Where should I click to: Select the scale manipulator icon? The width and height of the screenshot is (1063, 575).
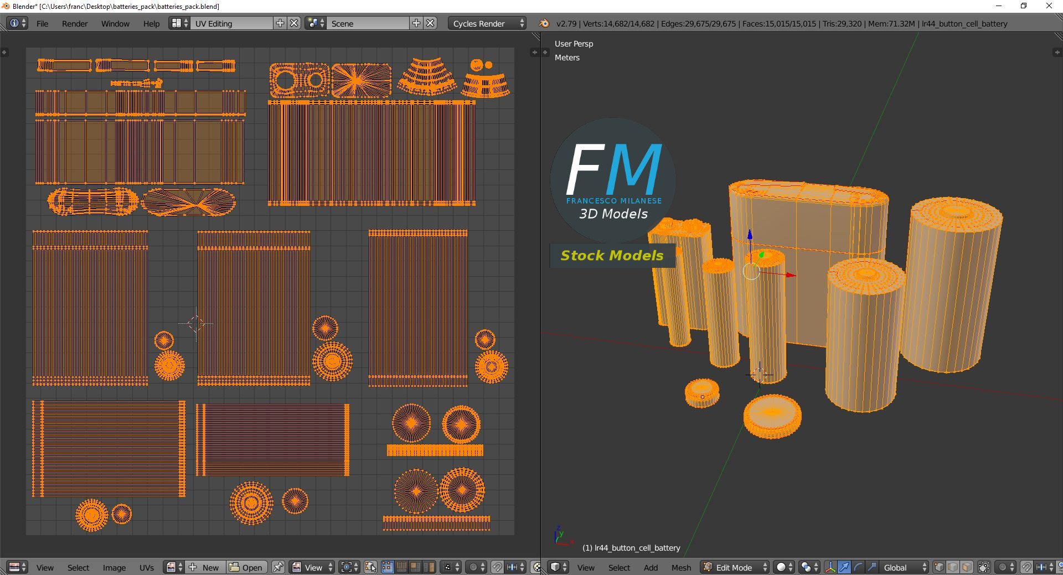tap(871, 567)
